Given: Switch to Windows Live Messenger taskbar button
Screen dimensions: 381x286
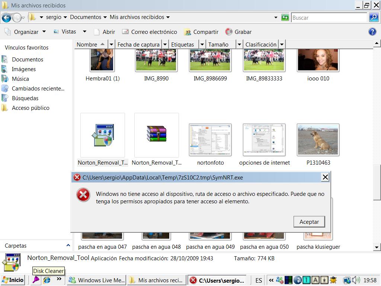Looking at the screenshot, I should tap(97, 280).
